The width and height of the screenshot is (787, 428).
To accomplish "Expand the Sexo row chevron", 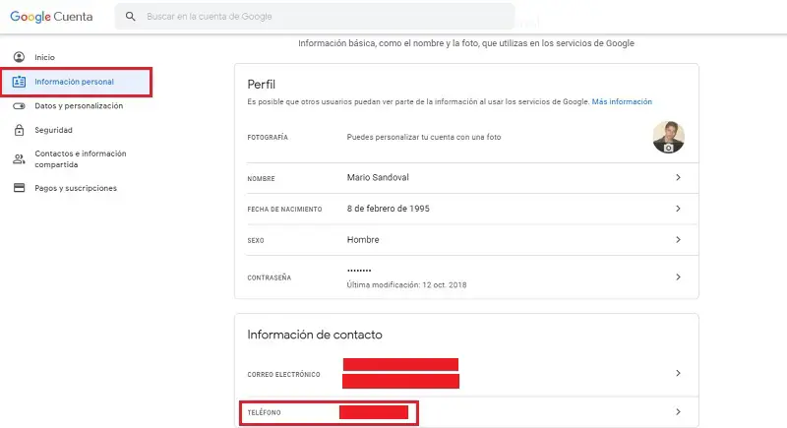I will click(x=678, y=239).
